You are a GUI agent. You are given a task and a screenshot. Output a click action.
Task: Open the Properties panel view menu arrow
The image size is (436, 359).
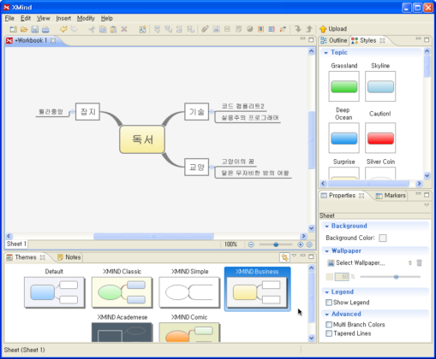[427, 205]
